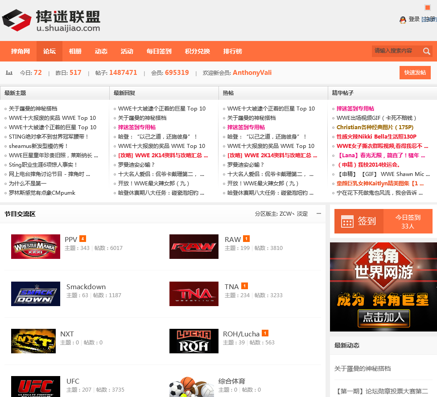Open the NXT forum logo image
The width and height of the screenshot is (437, 397).
[33, 341]
